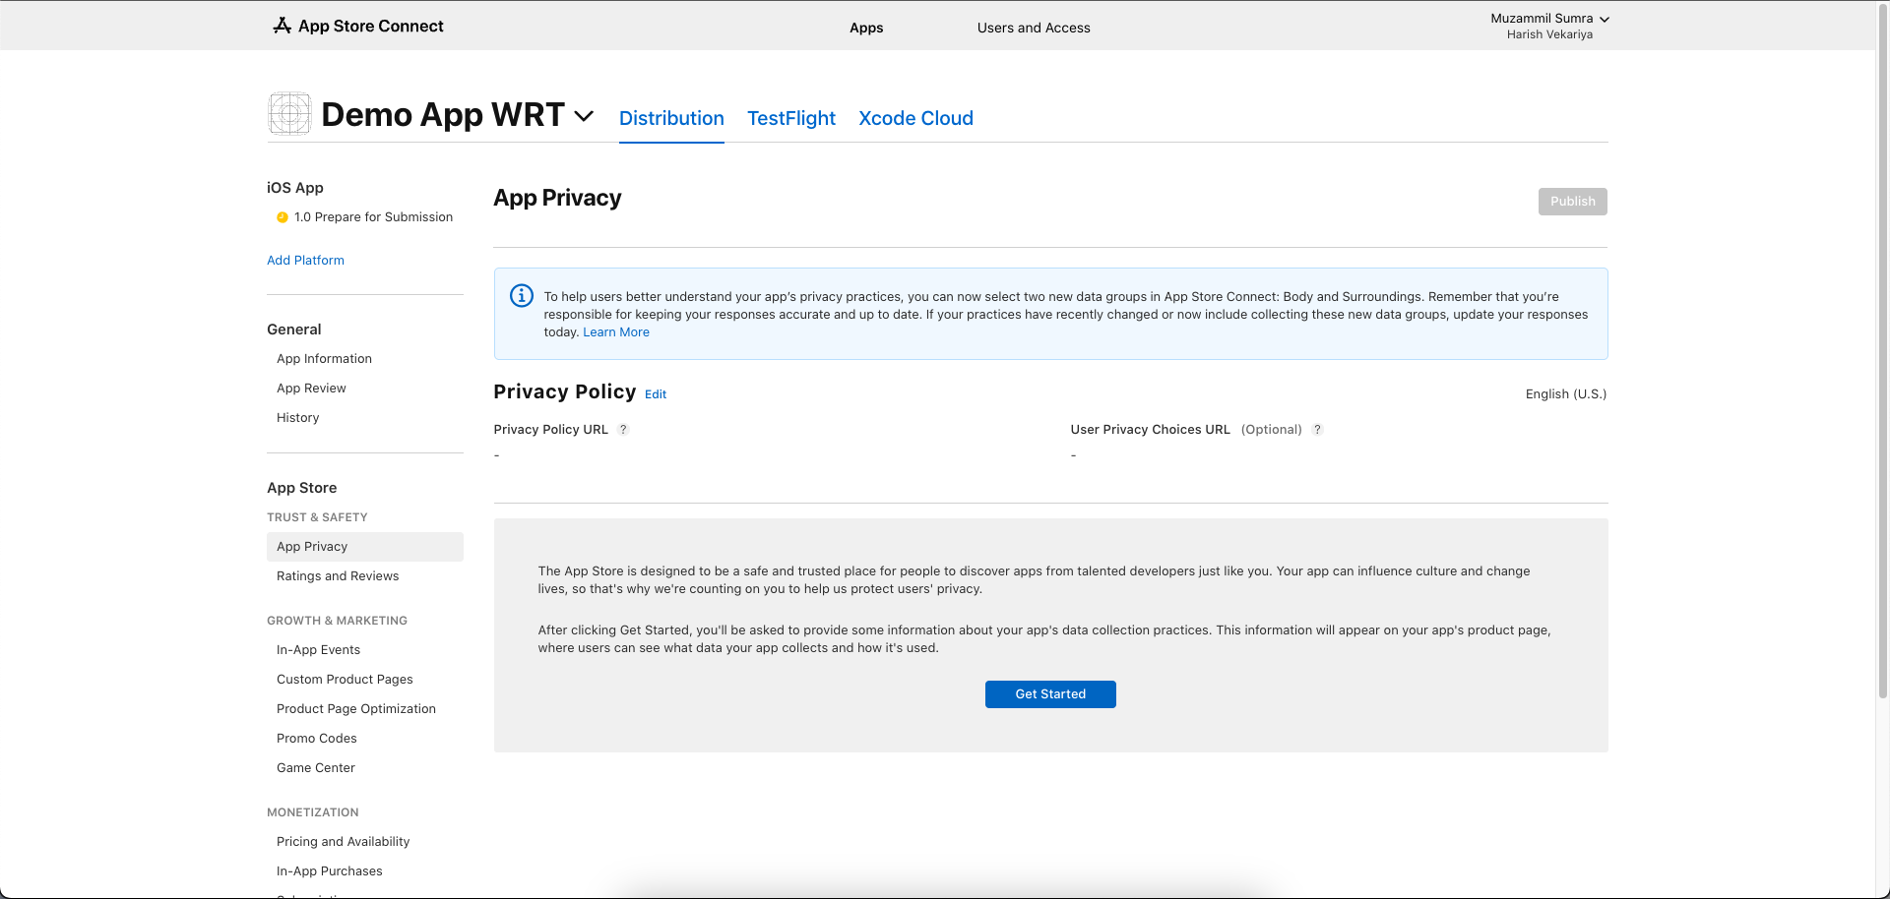Click the Demo App WRT placeholder app icon
The image size is (1890, 899).
(x=290, y=114)
